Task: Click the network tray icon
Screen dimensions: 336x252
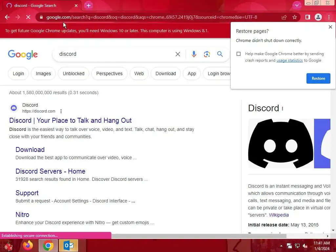Action: click(x=297, y=246)
